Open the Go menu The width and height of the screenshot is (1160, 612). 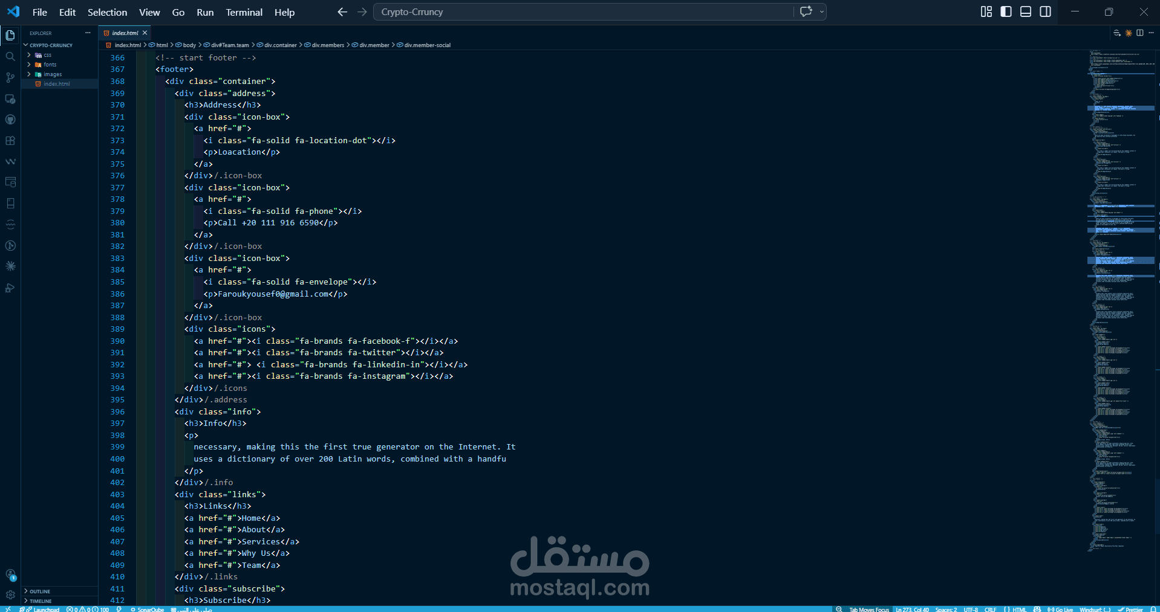pos(178,12)
